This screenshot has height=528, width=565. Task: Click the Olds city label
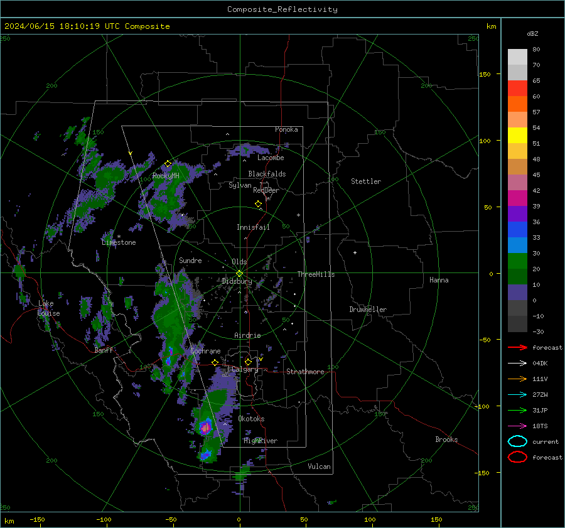click(x=239, y=261)
